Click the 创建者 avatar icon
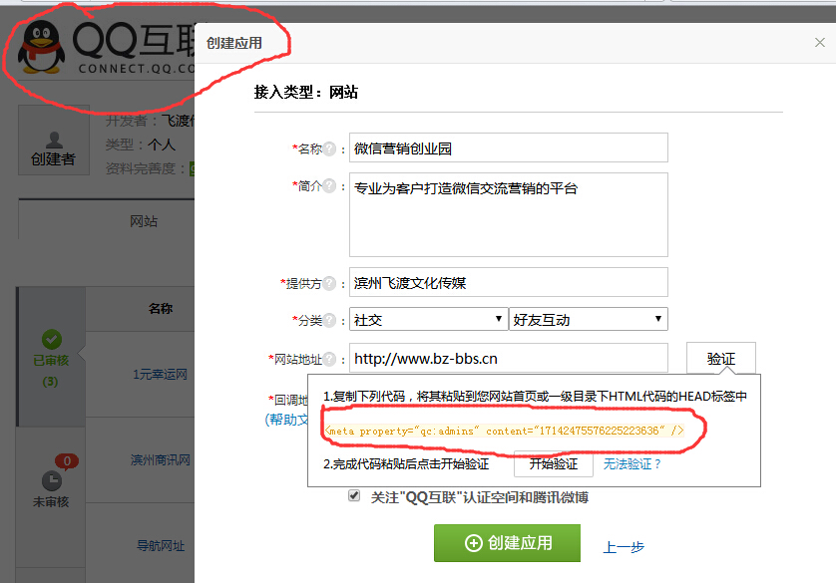The image size is (836, 583). (x=54, y=140)
